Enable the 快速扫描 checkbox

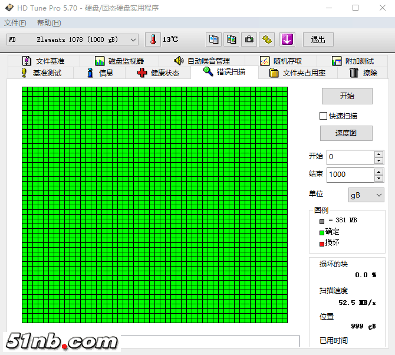tap(323, 116)
